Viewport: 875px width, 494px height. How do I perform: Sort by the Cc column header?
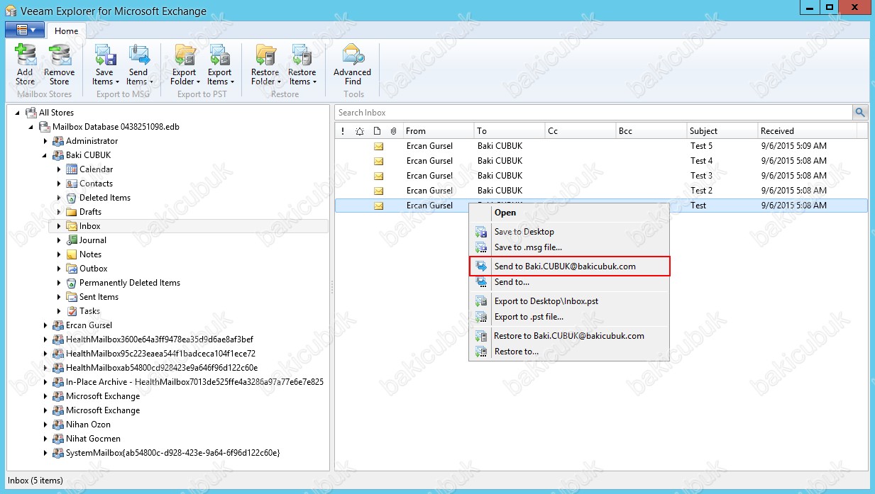pos(580,131)
